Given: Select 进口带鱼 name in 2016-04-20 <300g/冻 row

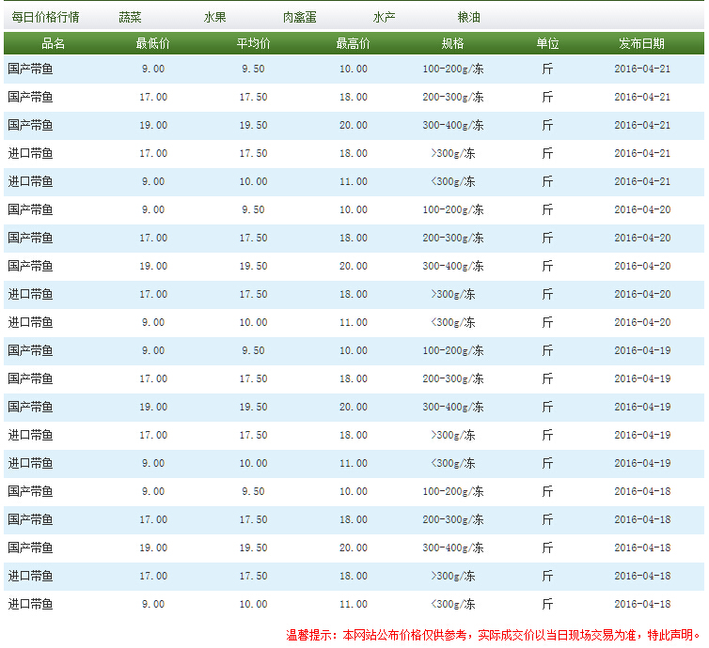Looking at the screenshot, I should (30, 322).
